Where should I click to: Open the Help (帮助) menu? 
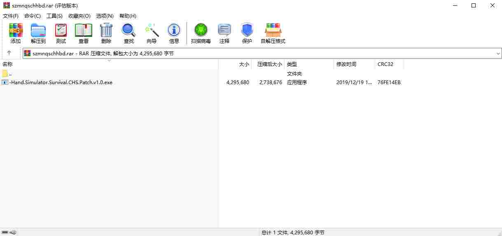point(128,16)
